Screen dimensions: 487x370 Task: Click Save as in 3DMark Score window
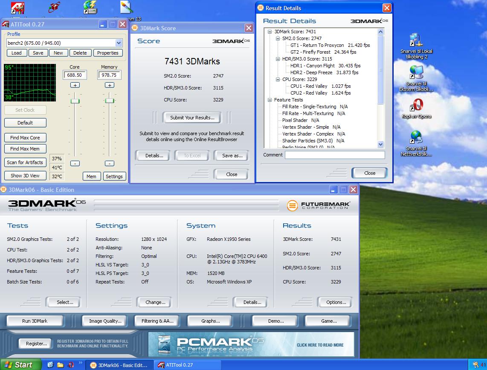pyautogui.click(x=232, y=156)
